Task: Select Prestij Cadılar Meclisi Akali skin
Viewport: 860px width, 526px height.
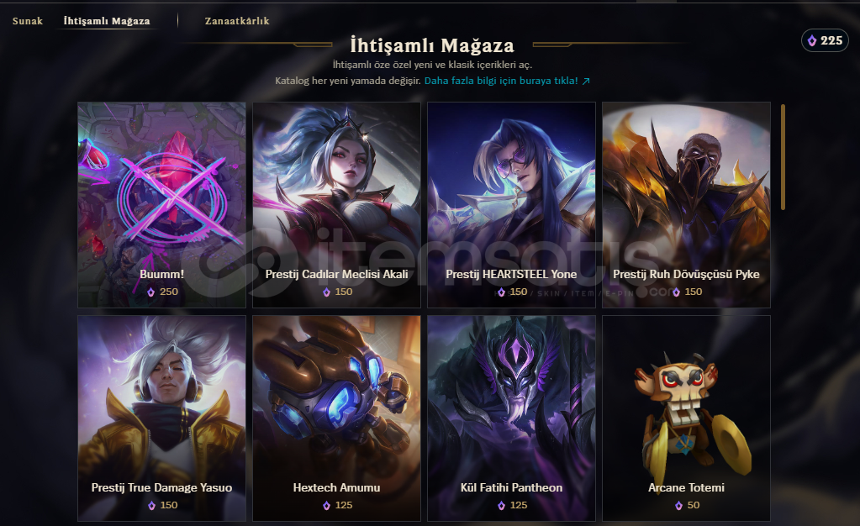Action: pos(336,204)
